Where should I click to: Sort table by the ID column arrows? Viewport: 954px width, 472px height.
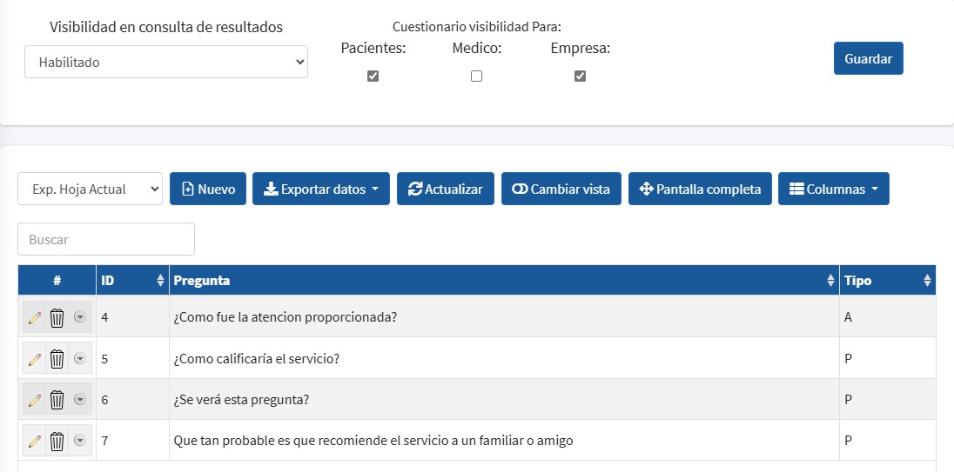(159, 281)
